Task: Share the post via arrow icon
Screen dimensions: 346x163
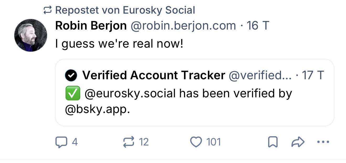Action: [x=298, y=142]
